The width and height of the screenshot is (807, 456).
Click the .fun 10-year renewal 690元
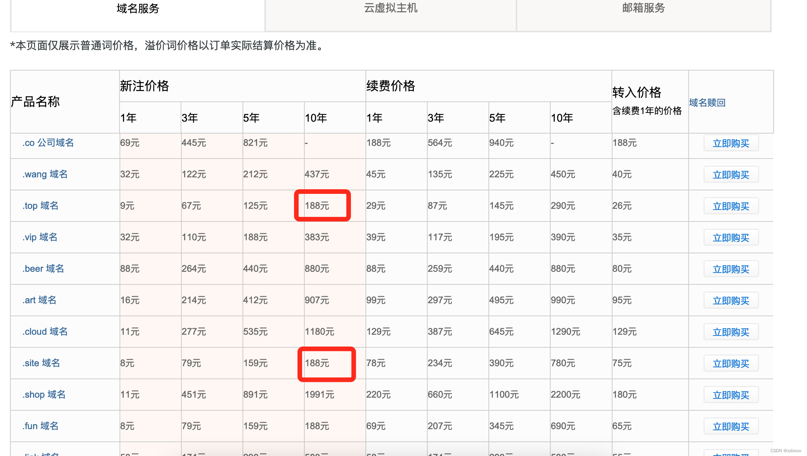[x=563, y=426]
